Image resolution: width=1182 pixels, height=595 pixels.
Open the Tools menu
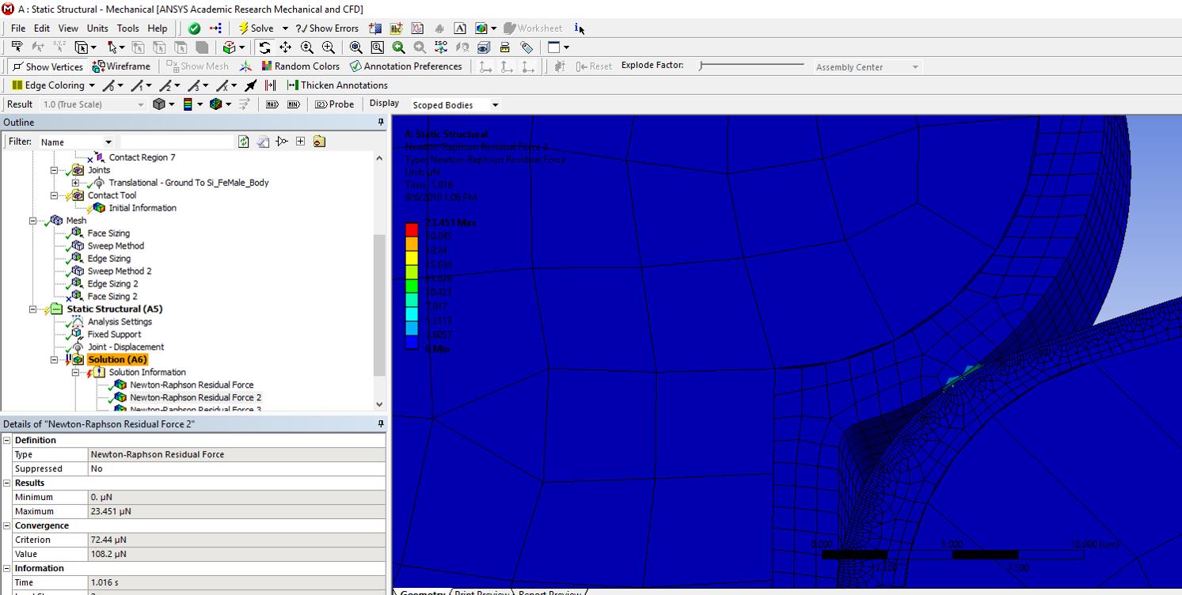pos(127,28)
